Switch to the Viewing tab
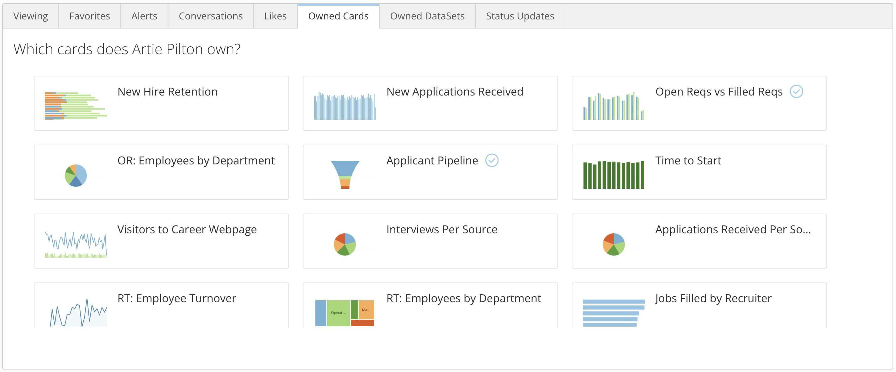The width and height of the screenshot is (896, 372). click(x=31, y=16)
